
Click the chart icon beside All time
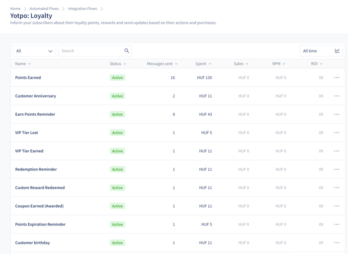point(337,51)
